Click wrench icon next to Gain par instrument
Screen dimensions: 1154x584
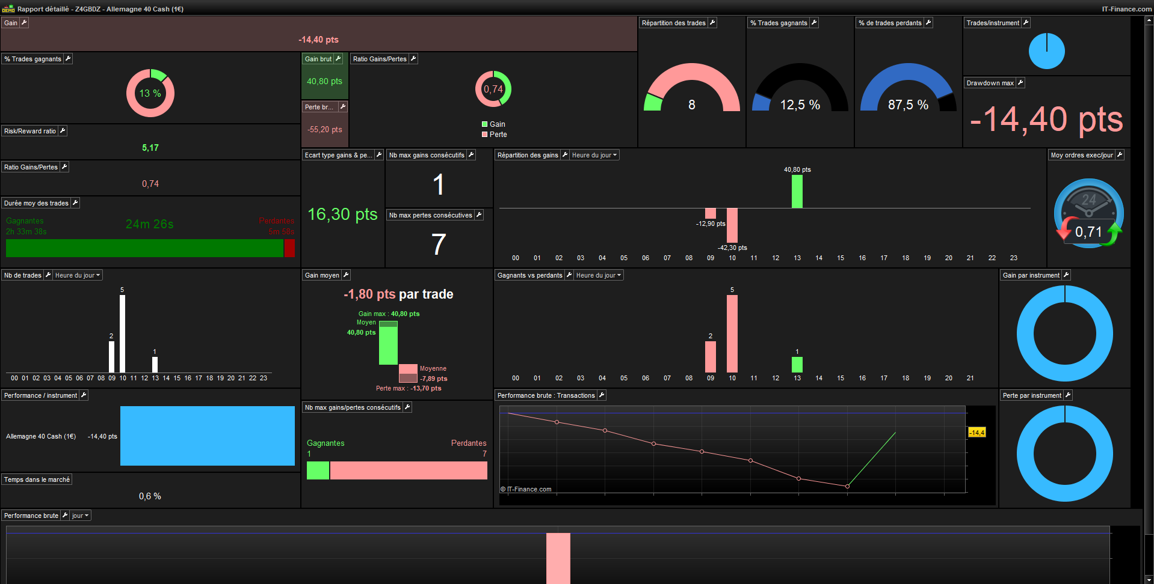point(1066,275)
